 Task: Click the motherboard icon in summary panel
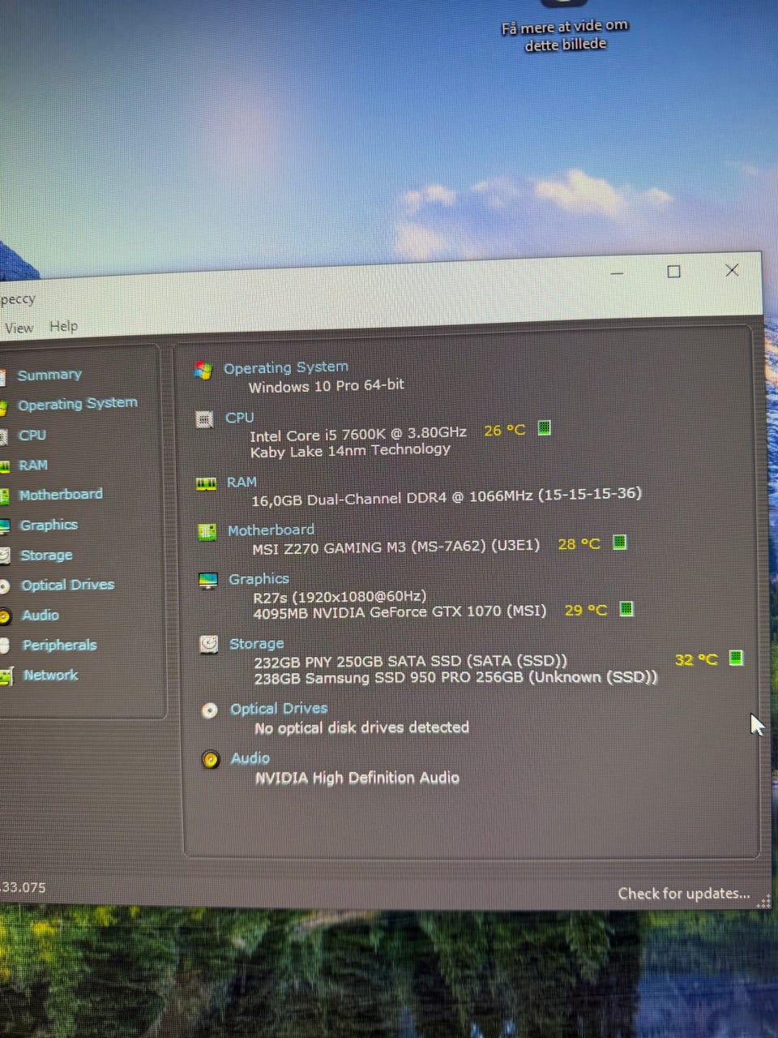[207, 532]
